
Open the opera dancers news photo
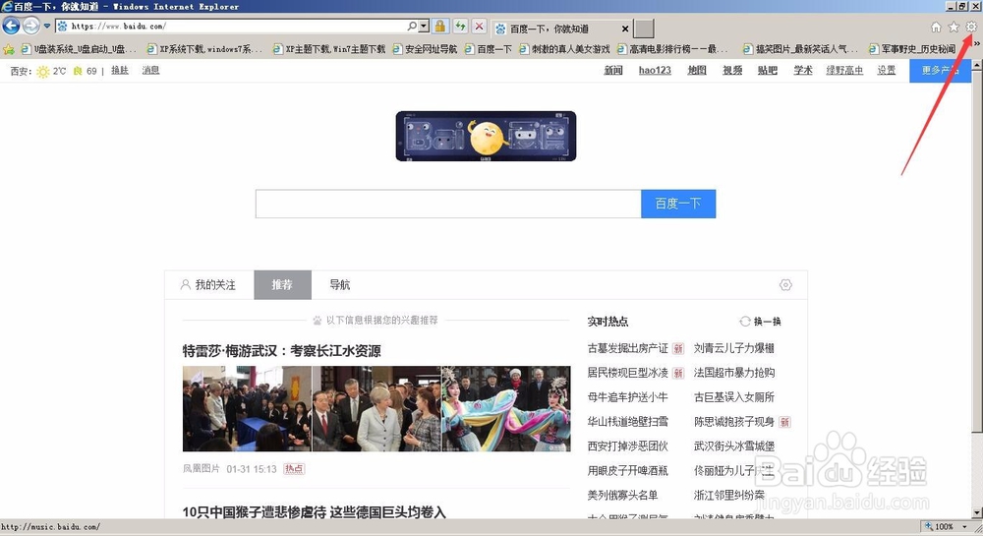(506, 409)
